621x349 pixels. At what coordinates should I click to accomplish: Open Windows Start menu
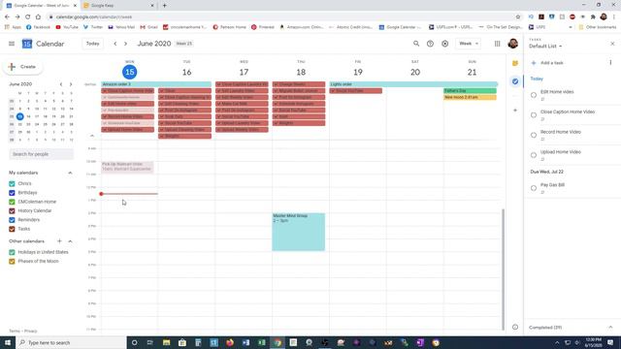click(x=8, y=342)
